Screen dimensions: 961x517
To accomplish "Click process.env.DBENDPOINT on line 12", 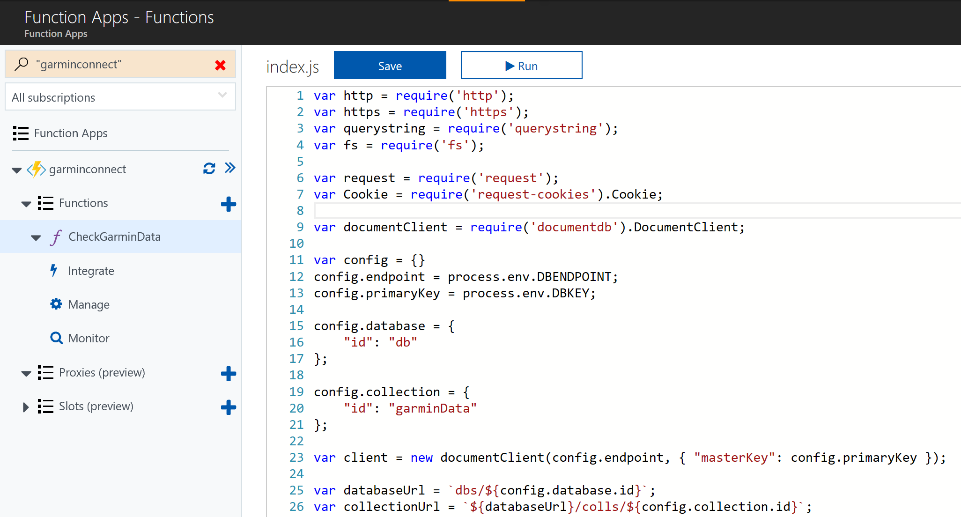I will 529,277.
